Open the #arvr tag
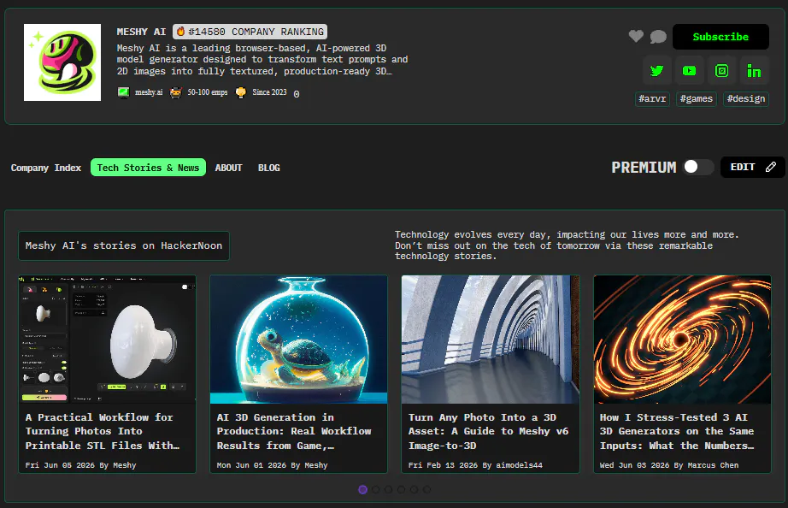Image resolution: width=788 pixels, height=508 pixels. 652,98
